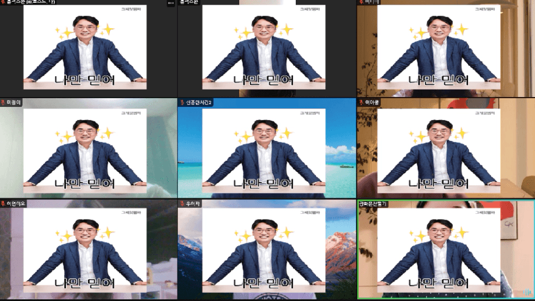
Task: Select the top-right video tile with plant background
Action: [446, 49]
